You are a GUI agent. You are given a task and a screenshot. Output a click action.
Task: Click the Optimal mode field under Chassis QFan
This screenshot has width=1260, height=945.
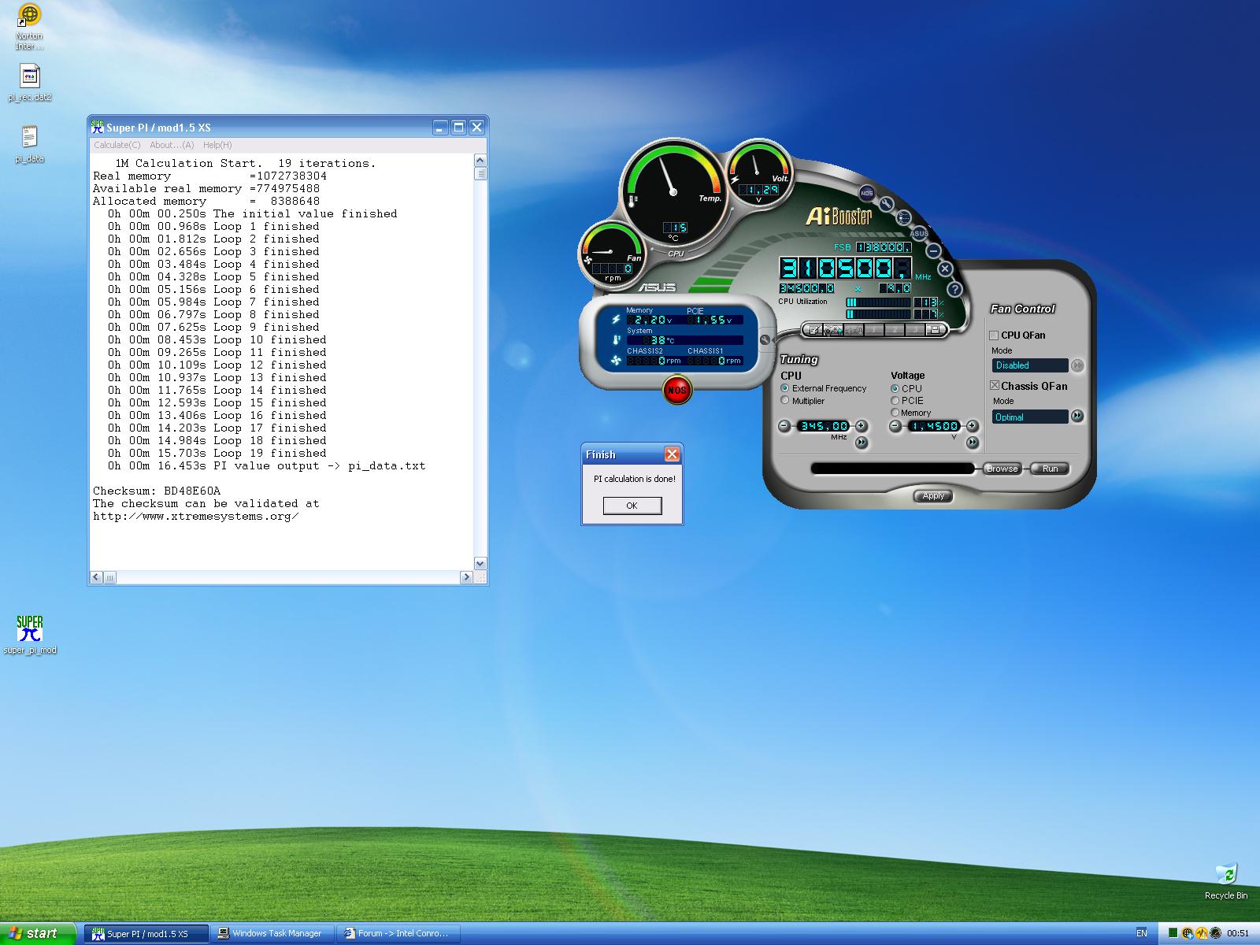[1029, 417]
